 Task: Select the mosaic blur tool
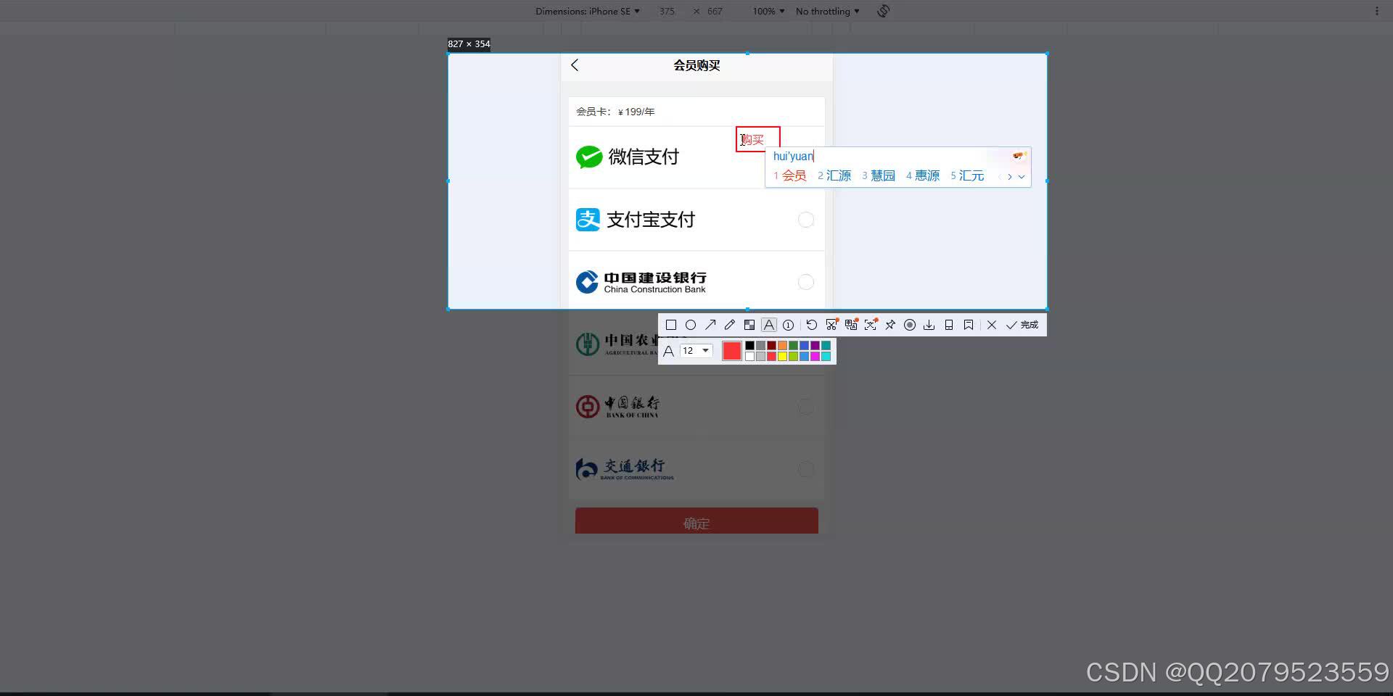tap(749, 325)
